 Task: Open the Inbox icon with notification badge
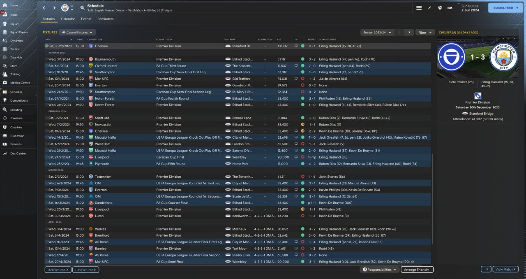click(5, 14)
